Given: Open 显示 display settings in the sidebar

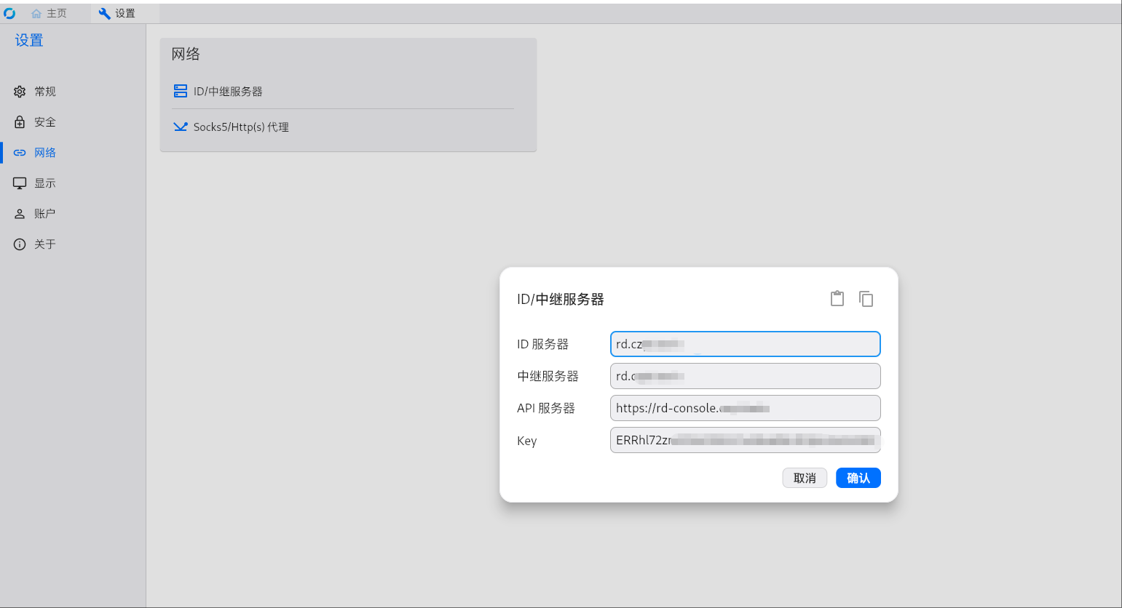Looking at the screenshot, I should click(x=73, y=183).
